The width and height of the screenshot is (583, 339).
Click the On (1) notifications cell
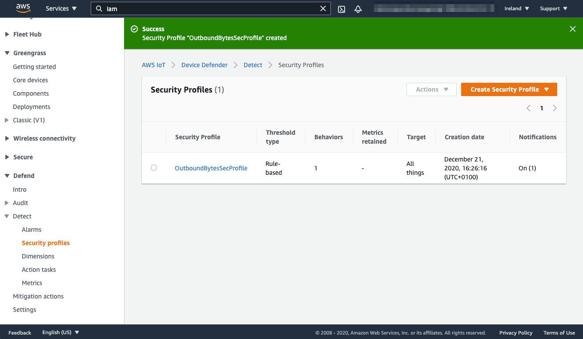coord(527,168)
